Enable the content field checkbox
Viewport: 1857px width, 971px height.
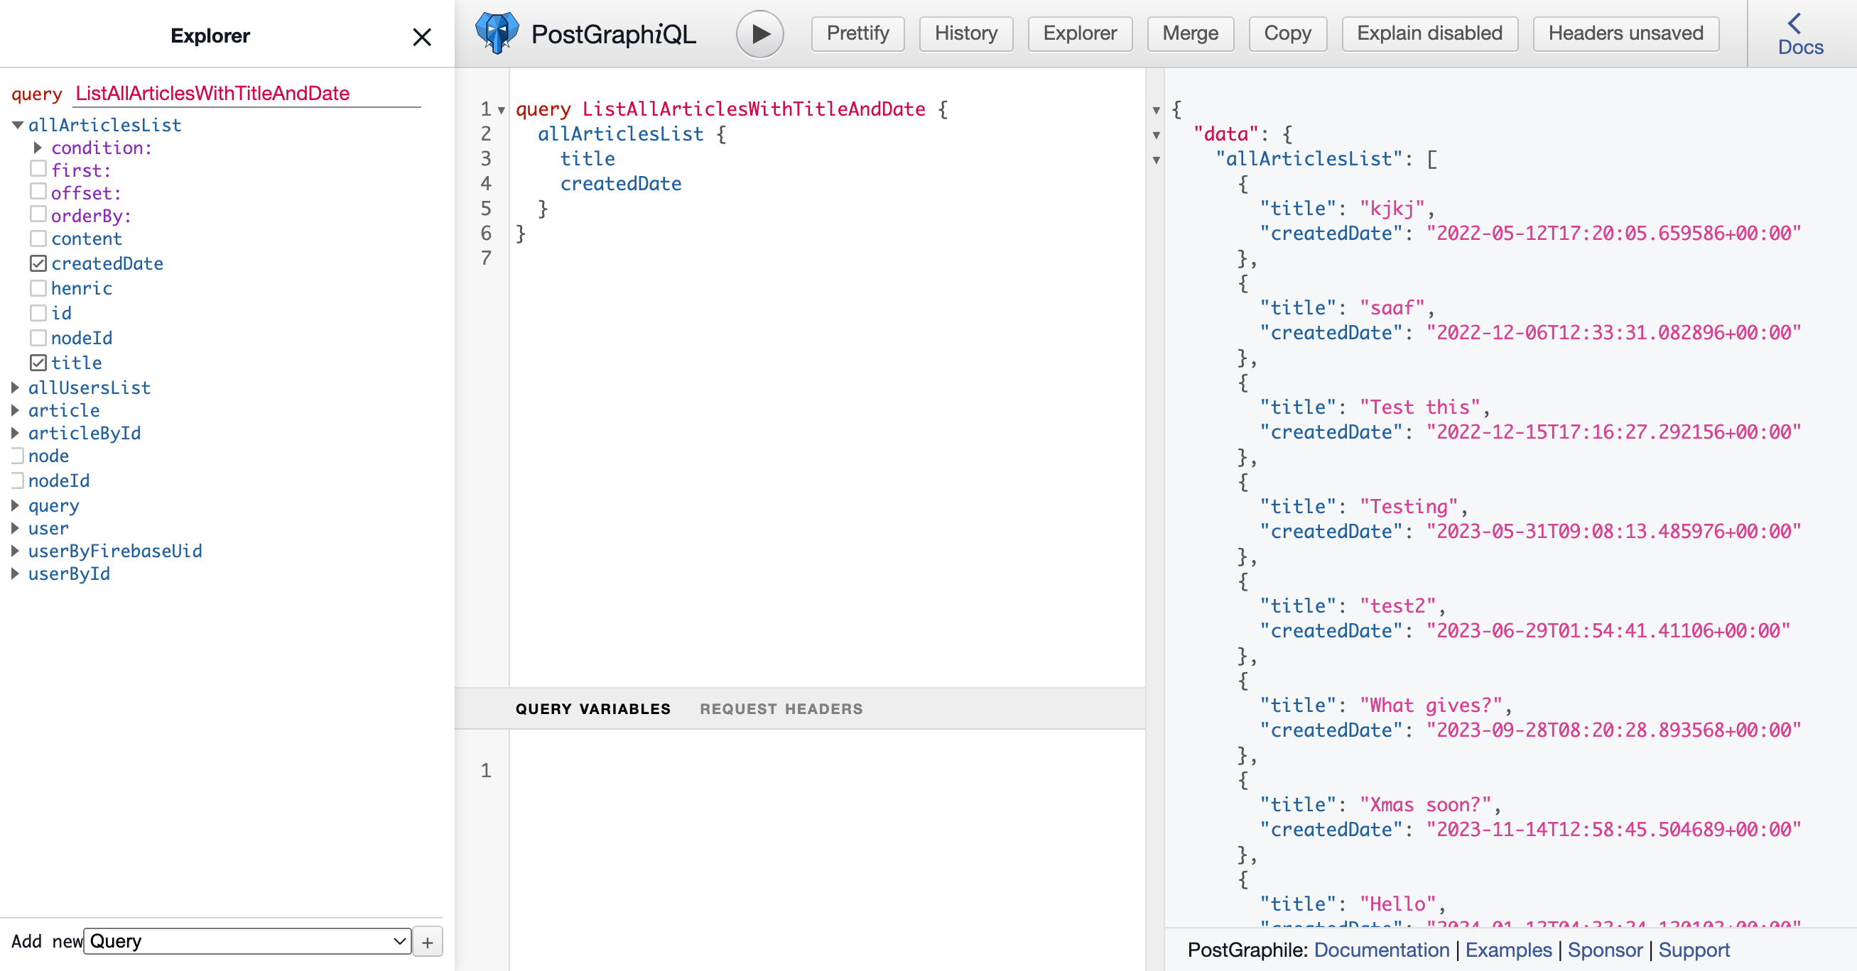pos(38,238)
